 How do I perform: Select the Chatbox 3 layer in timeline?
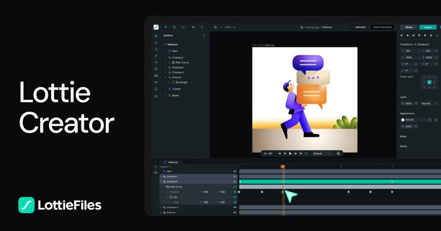click(198, 207)
